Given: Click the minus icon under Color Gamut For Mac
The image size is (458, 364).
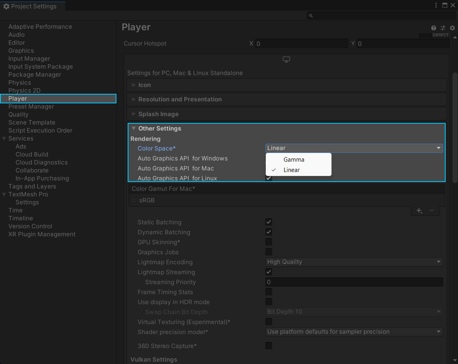Looking at the screenshot, I should pos(432,210).
